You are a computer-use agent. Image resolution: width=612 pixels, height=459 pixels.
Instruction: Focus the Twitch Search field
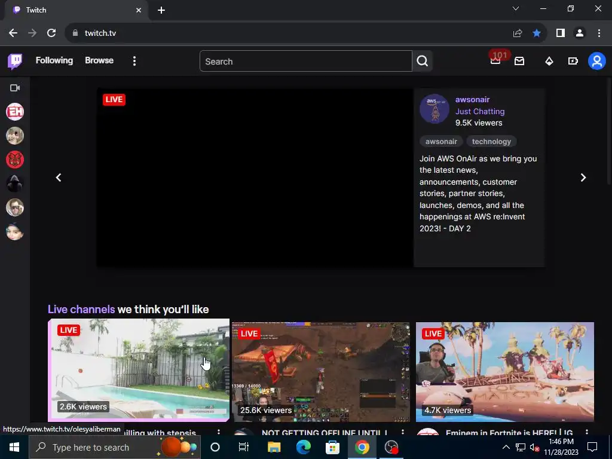[305, 62]
